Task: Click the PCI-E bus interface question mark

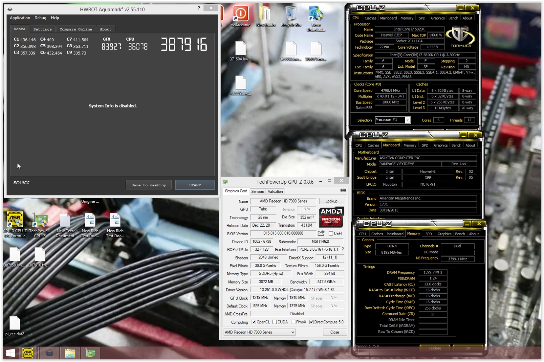Action: [342, 249]
